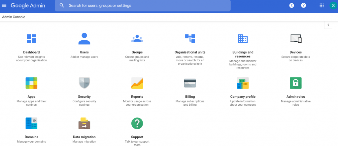Focus the search for users field
This screenshot has height=146, width=338.
click(143, 6)
